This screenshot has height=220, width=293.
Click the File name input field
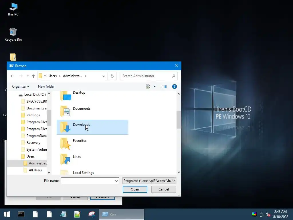(88, 181)
